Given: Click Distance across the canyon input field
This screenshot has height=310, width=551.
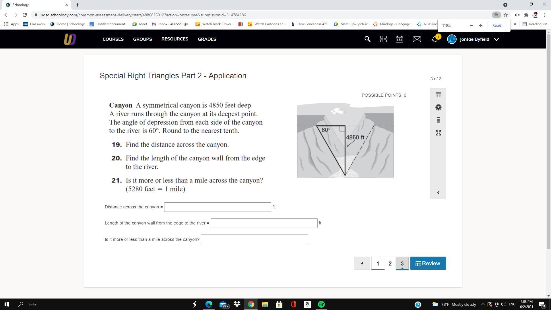Looking at the screenshot, I should [217, 207].
